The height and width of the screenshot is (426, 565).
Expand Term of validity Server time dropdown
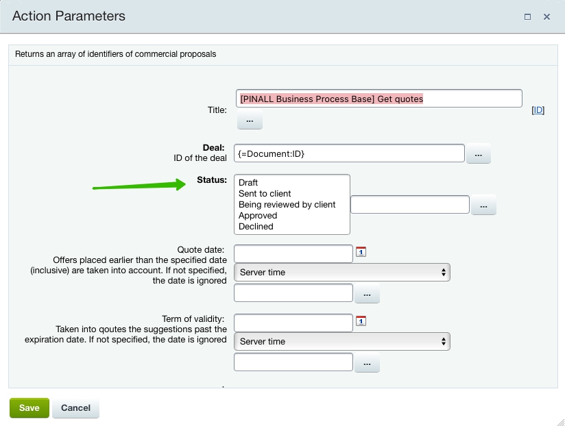click(x=341, y=342)
